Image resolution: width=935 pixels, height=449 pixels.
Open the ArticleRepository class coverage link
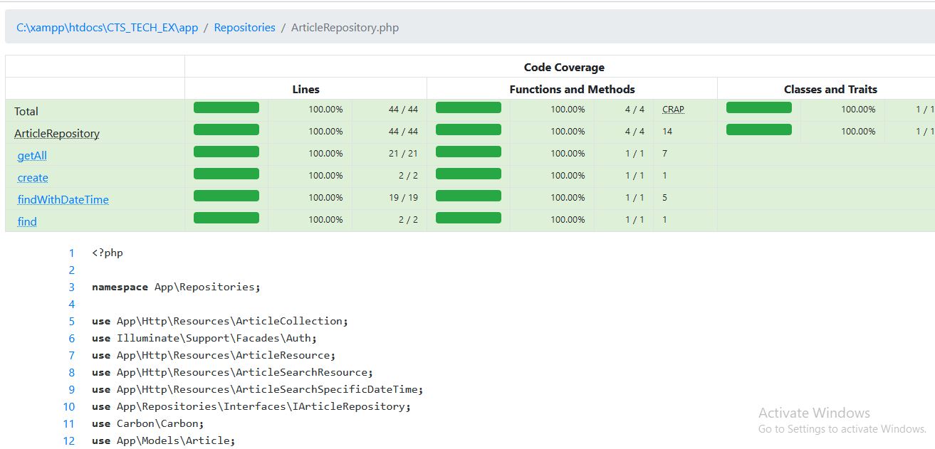[x=57, y=133]
